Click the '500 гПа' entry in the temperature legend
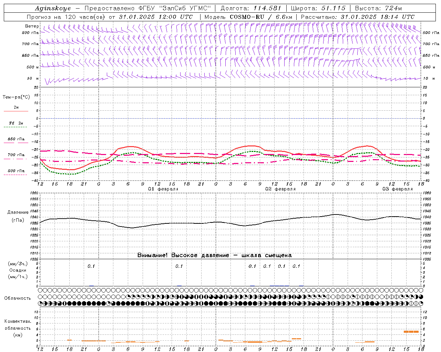 pos(16,171)
